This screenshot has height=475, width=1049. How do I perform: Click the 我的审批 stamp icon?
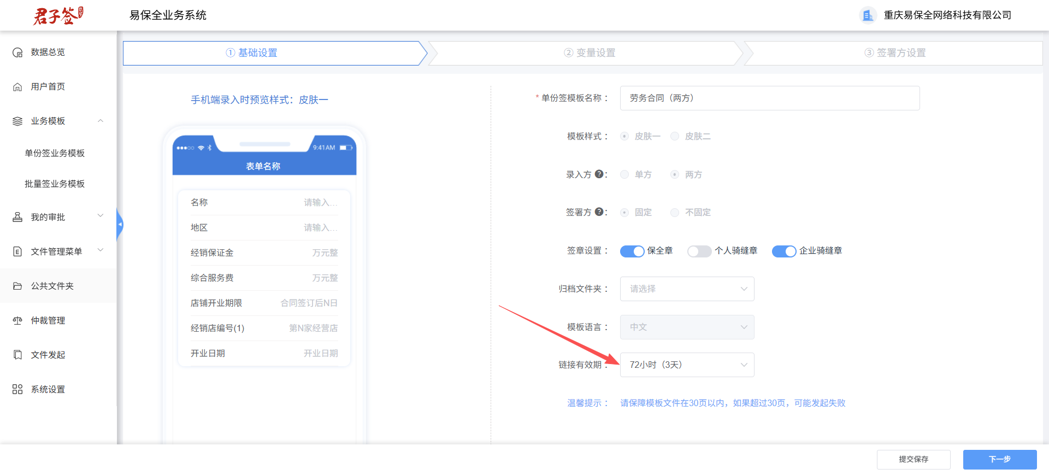17,218
